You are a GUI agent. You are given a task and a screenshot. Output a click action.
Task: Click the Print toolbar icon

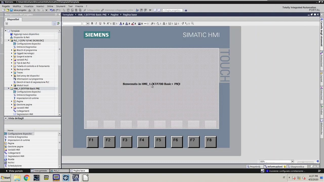[30, 10]
